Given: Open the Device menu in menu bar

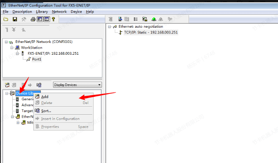Looking at the screenshot, I should pyautogui.click(x=76, y=12).
